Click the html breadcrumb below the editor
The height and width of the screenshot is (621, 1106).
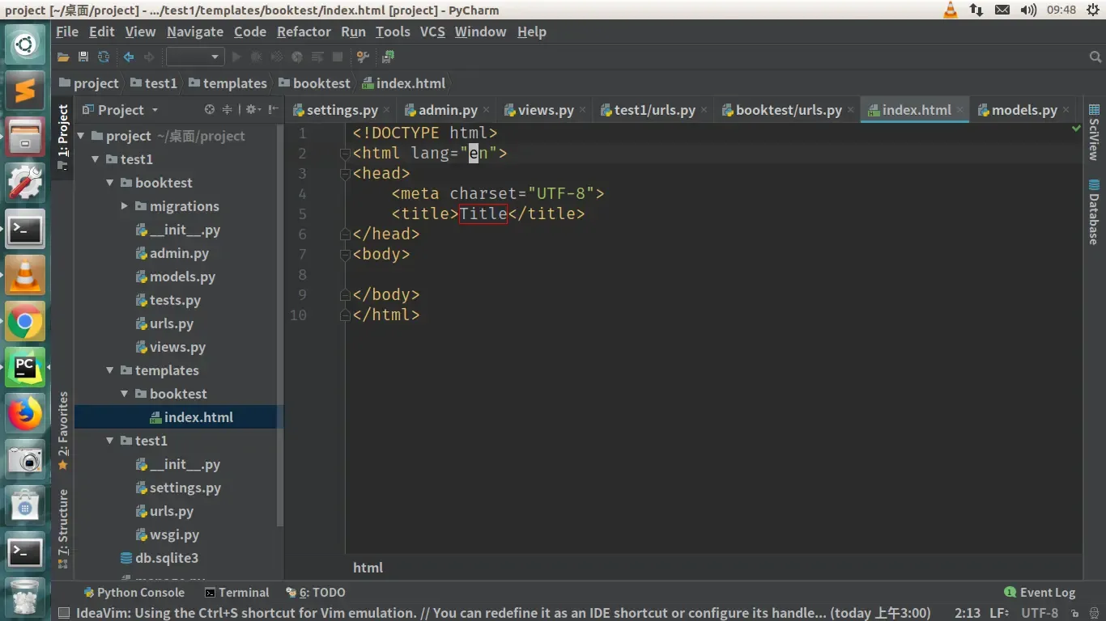pos(368,568)
